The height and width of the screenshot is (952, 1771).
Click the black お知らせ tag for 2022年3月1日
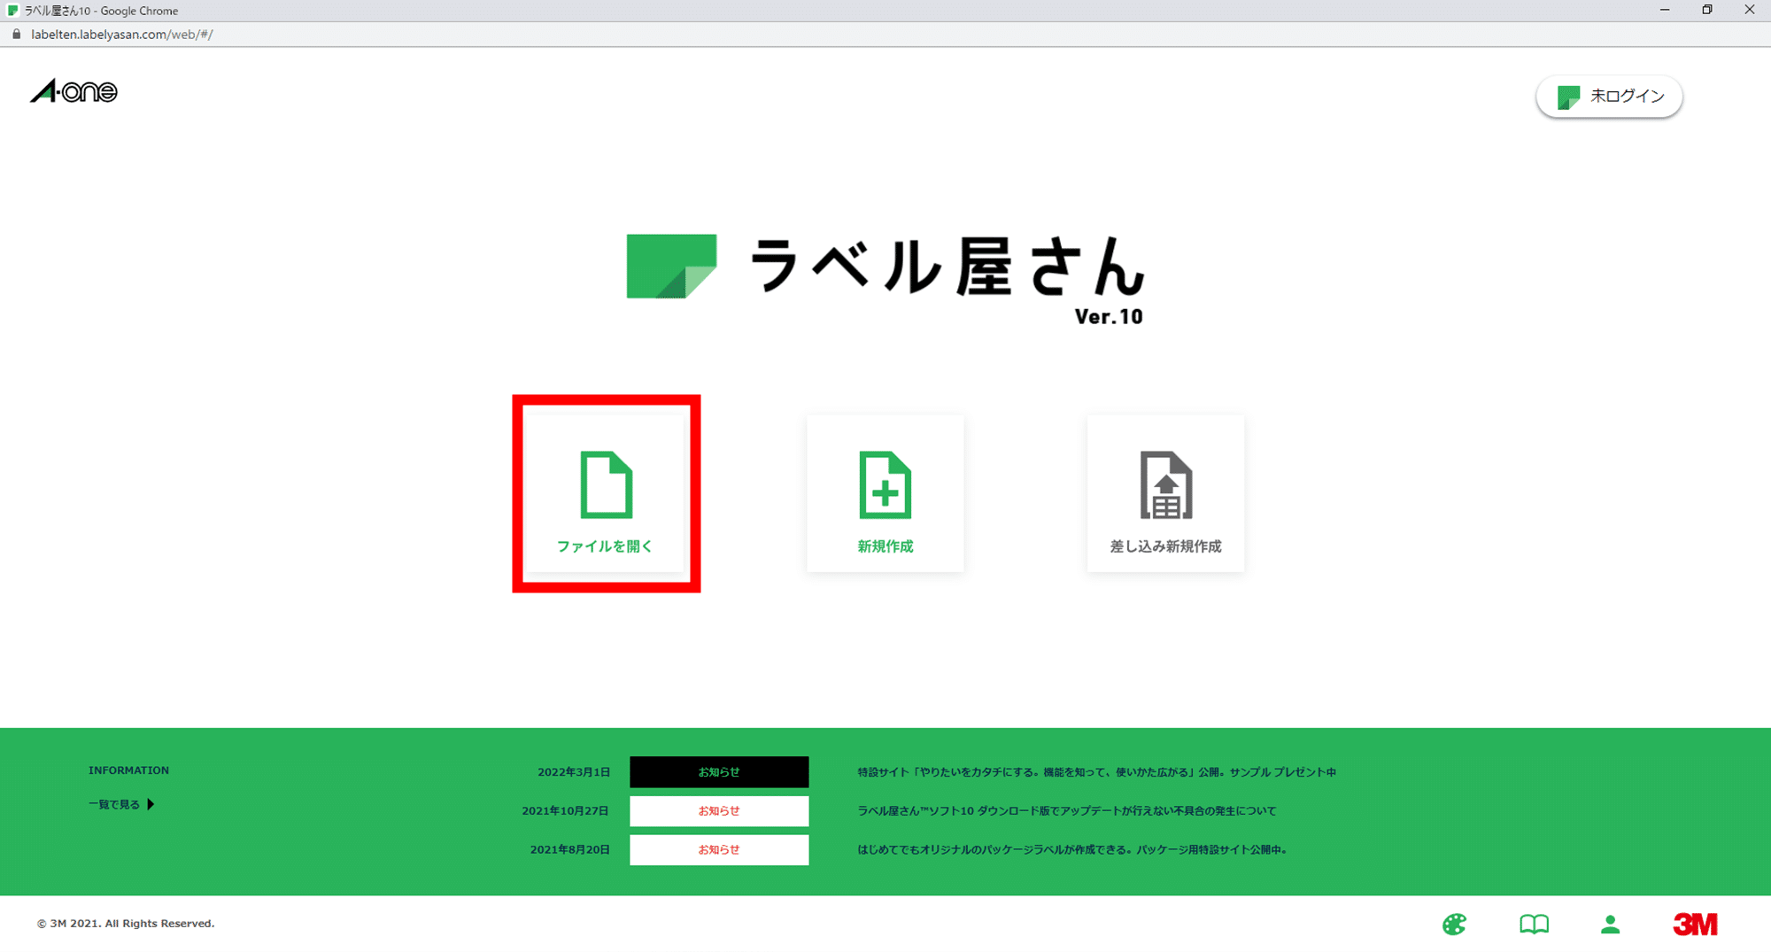tap(719, 772)
